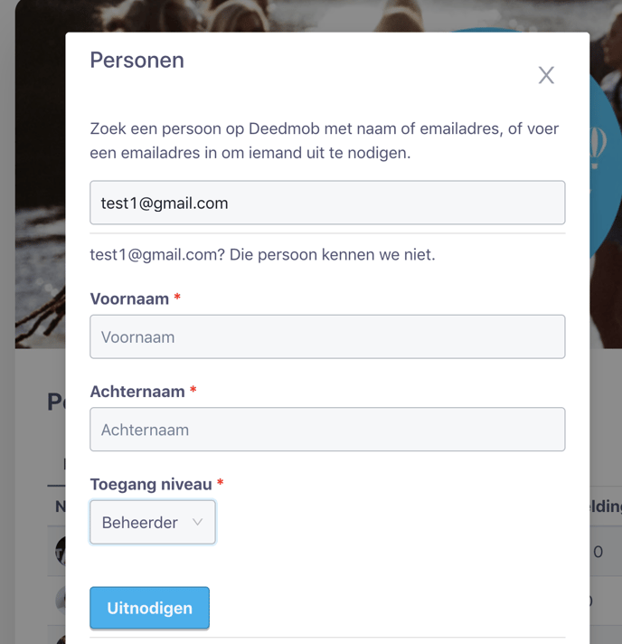Click the red asterisk next to Achternaam
The image size is (622, 644).
click(193, 392)
